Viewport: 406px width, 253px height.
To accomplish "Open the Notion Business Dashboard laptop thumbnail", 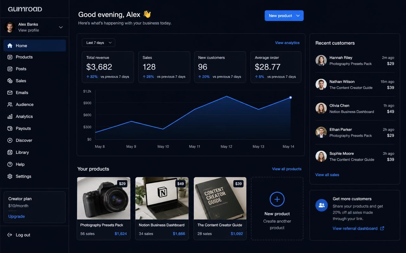I will (162, 198).
